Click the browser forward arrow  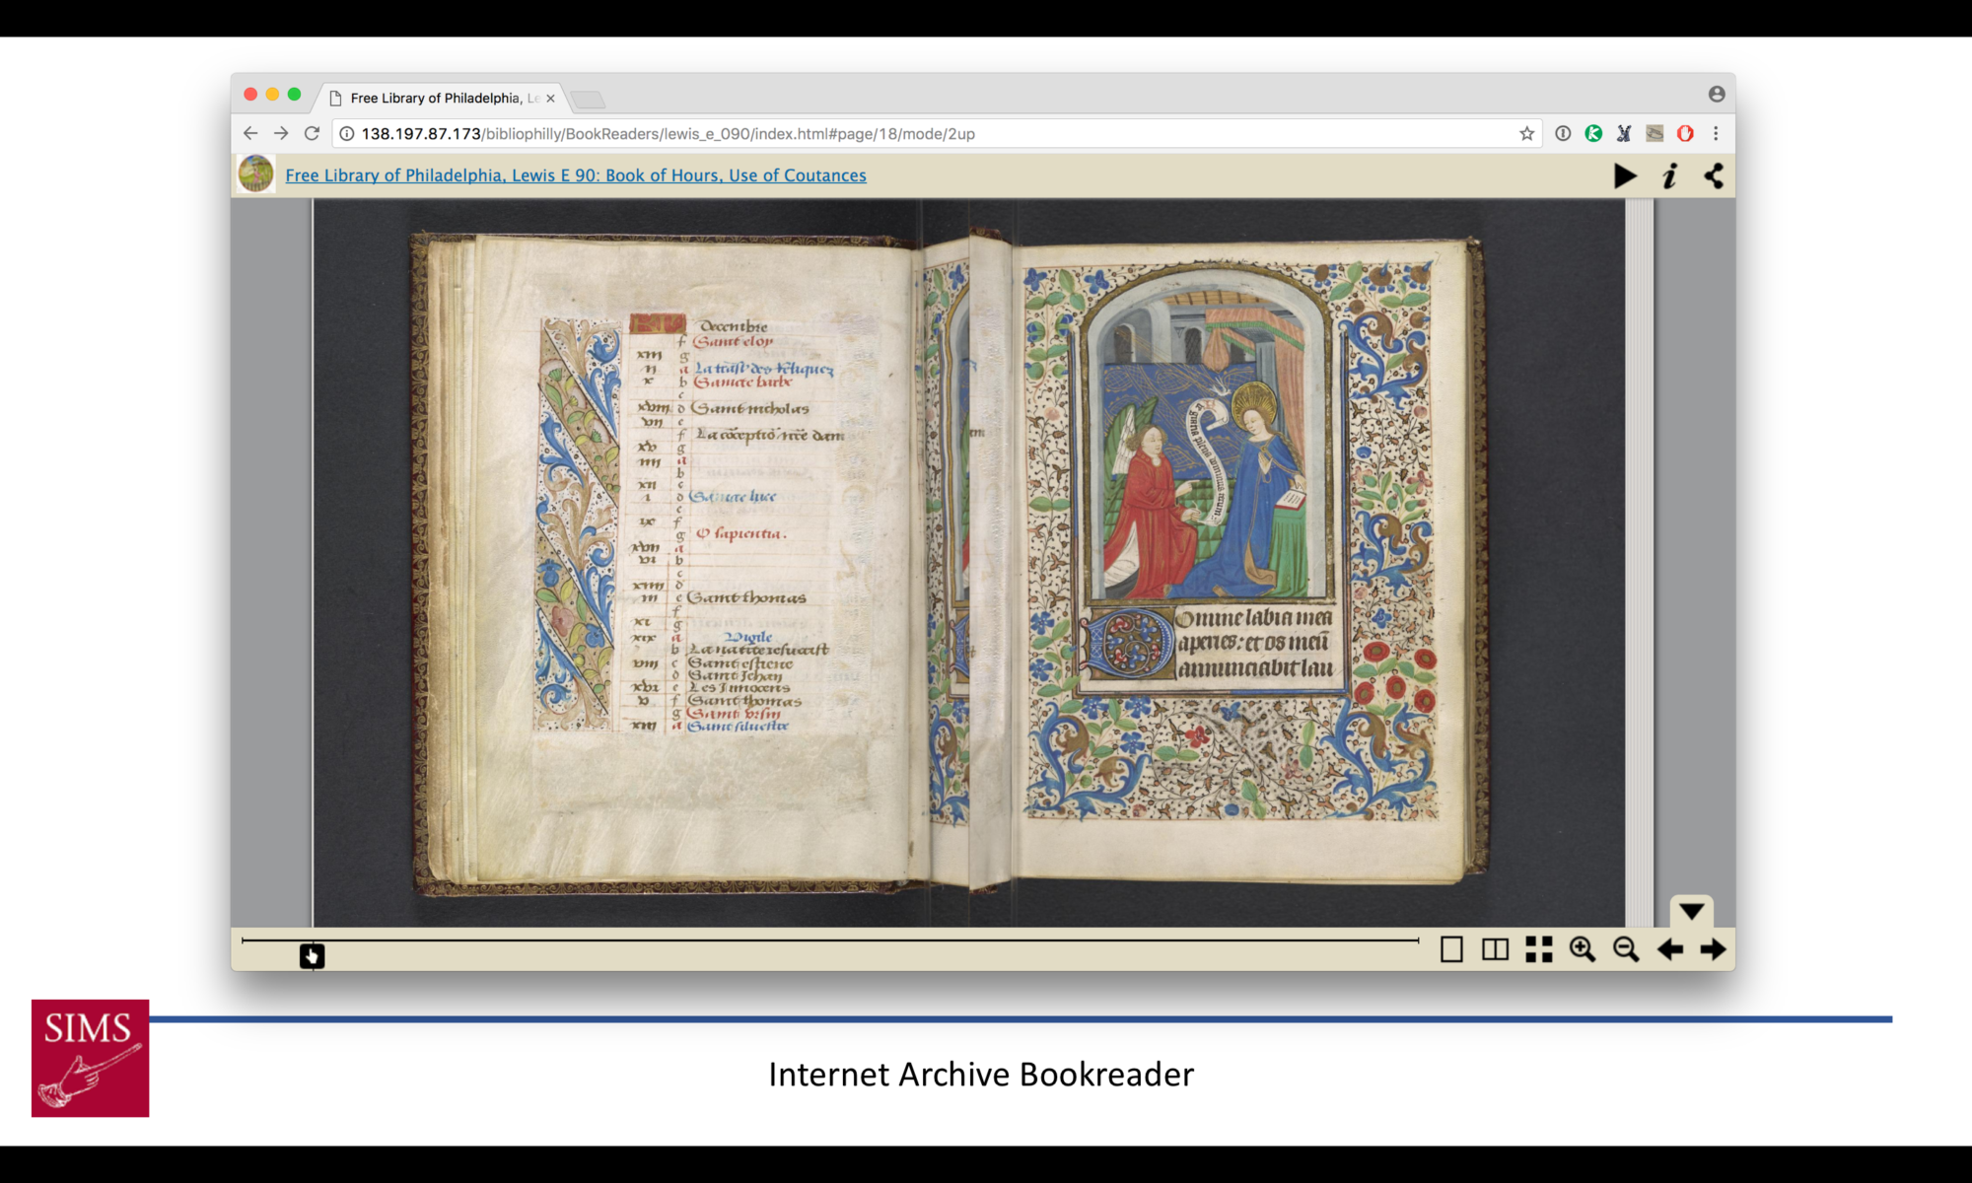(281, 133)
